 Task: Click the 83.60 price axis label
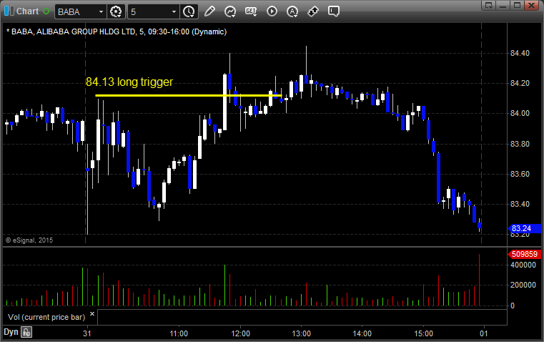[x=520, y=174]
